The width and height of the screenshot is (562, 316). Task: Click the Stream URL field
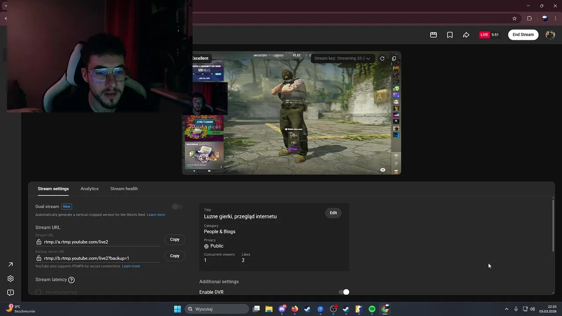[x=97, y=242]
